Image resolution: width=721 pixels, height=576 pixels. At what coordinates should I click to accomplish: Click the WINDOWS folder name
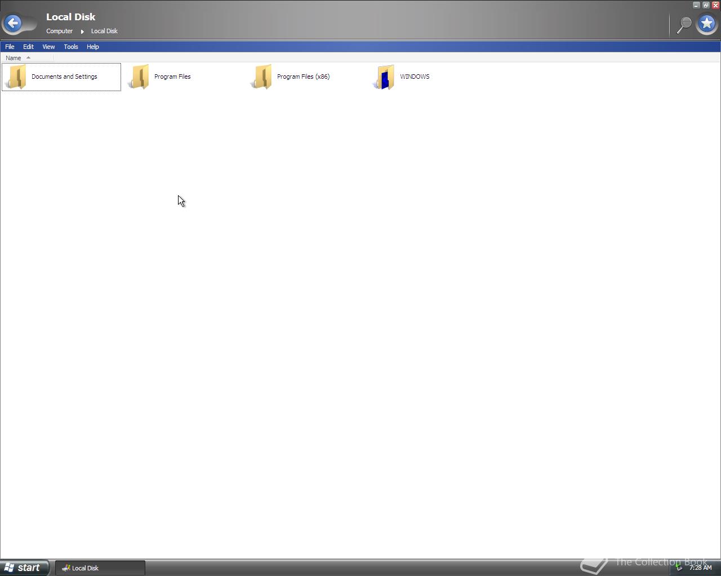pos(415,76)
